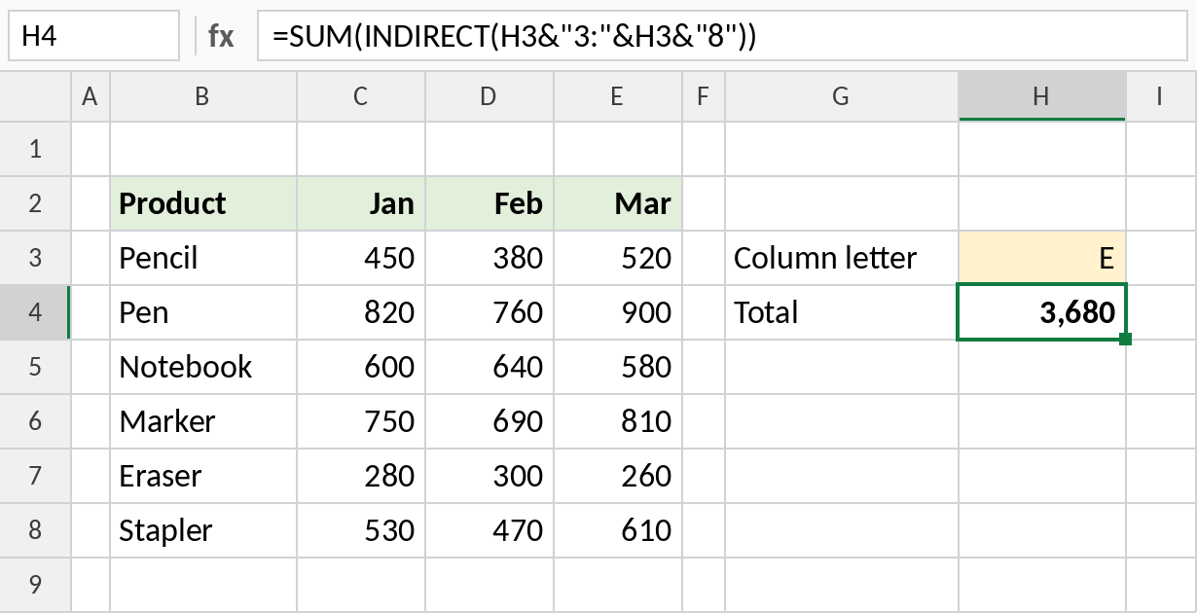
Task: Select the Stapler cell
Action: point(203,530)
